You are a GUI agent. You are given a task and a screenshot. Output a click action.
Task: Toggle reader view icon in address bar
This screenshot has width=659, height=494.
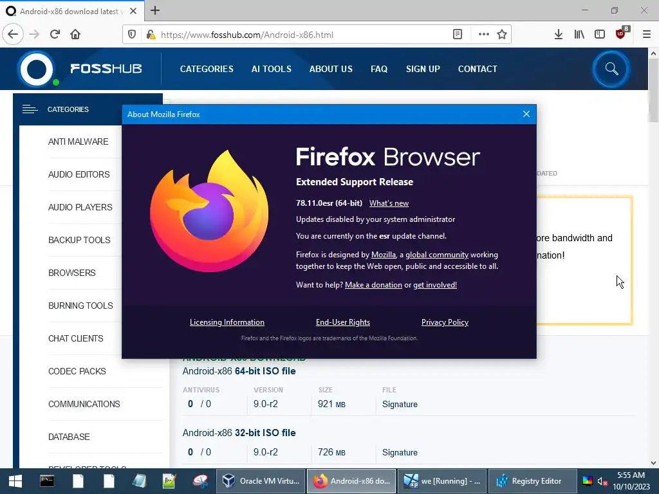pos(458,35)
